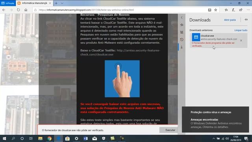Viewport: 252px width, 142px height.
Task: Open Settings gear on taskbar
Action: [76, 138]
